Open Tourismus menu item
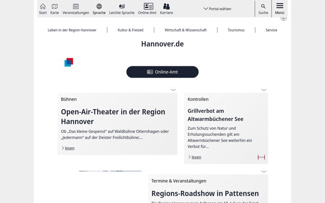Screen dimensions: 325x203 [236, 30]
